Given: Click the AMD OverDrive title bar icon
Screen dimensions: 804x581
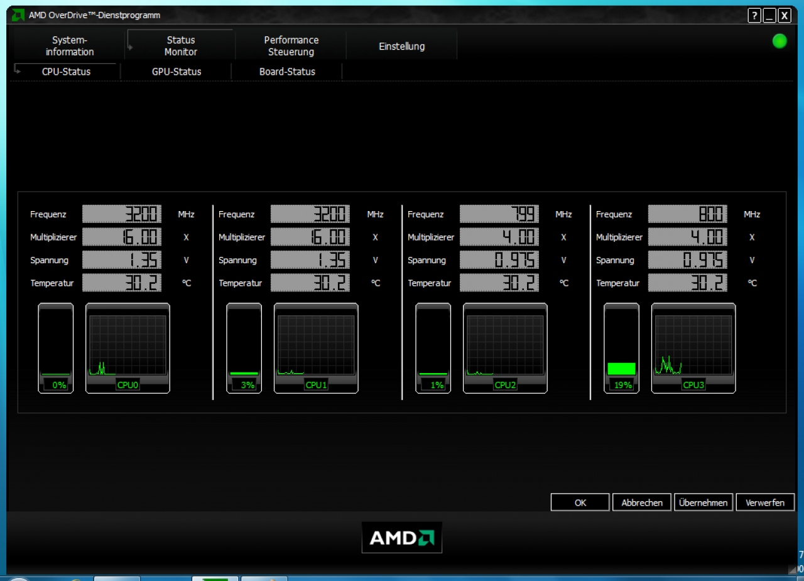Looking at the screenshot, I should tap(18, 14).
